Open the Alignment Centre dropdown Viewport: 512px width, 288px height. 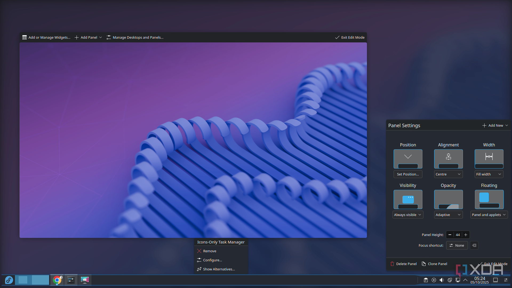pyautogui.click(x=448, y=174)
